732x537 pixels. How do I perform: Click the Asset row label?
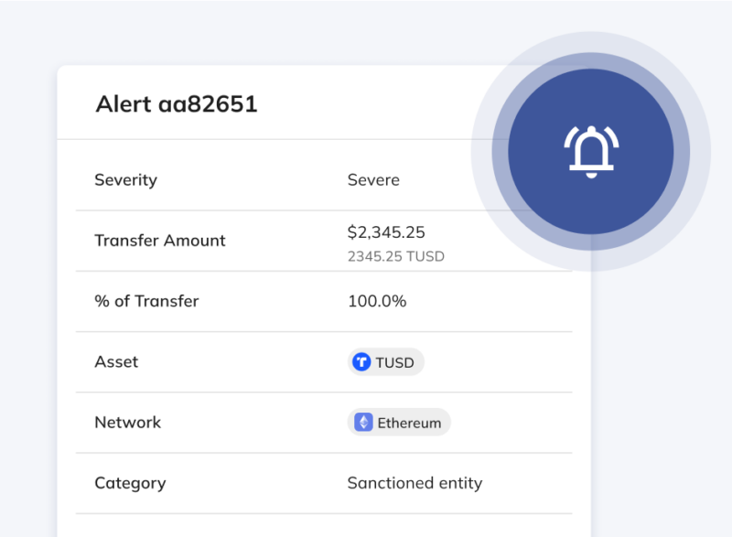(x=116, y=362)
